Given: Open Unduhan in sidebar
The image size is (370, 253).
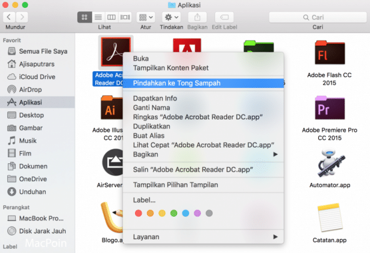Looking at the screenshot, I should [37, 192].
